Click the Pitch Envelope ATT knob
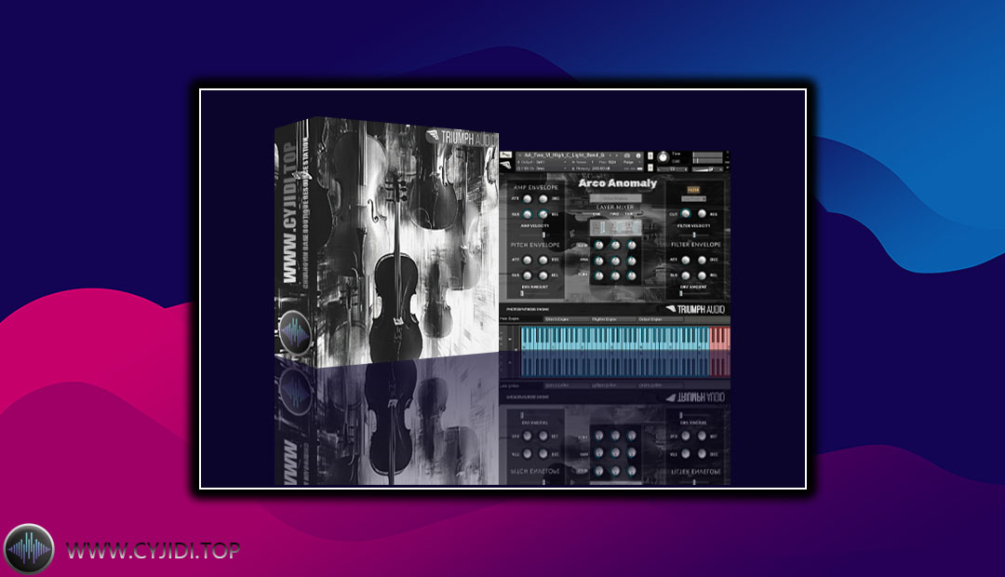This screenshot has height=577, width=1005. click(527, 261)
